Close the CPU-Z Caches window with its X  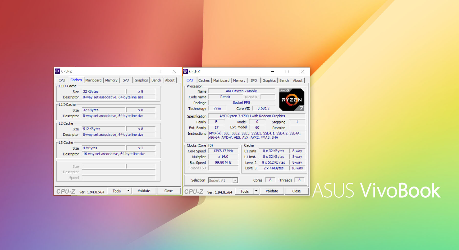click(174, 71)
